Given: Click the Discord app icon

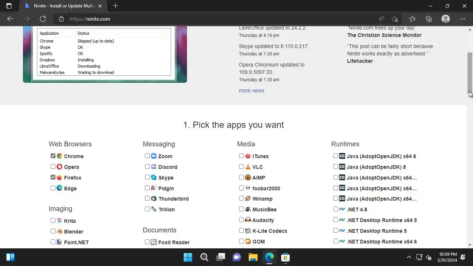Looking at the screenshot, I should point(154,167).
